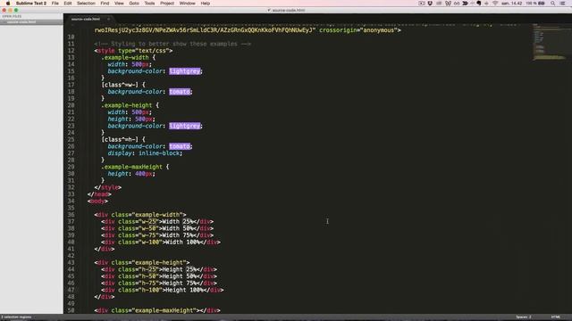
Task: Open the Window menu
Action: click(187, 4)
